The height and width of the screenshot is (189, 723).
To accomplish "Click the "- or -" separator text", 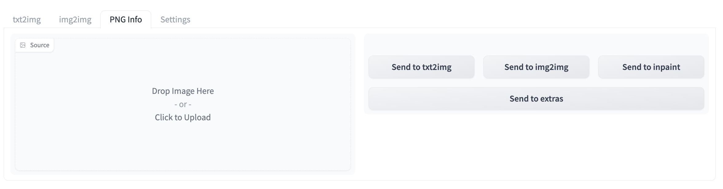I will click(x=183, y=104).
